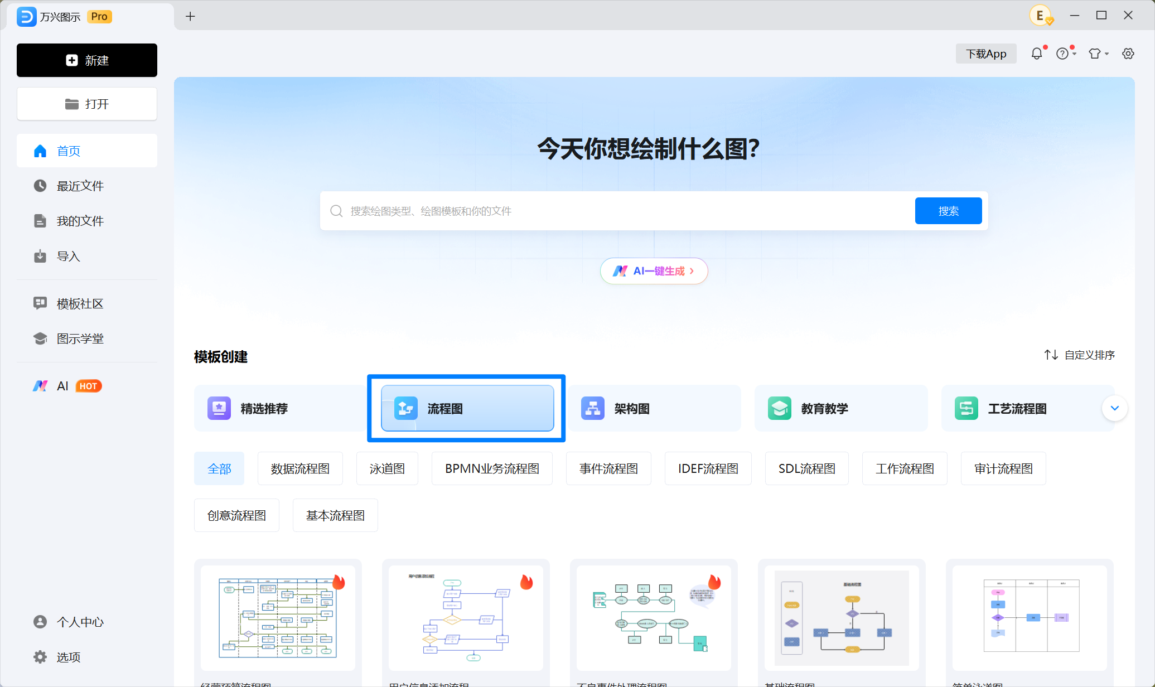Open the AI HOT sidebar entry
This screenshot has width=1155, height=687.
click(87, 386)
